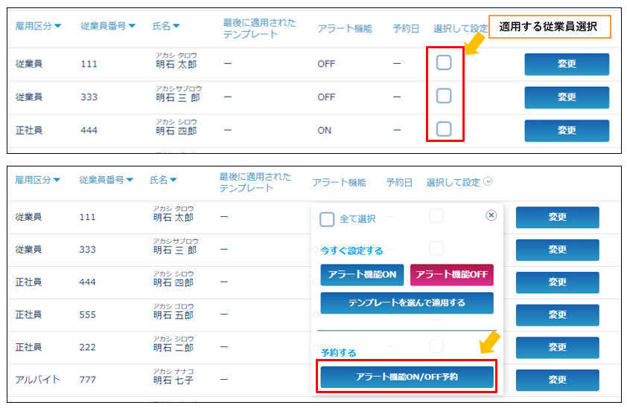
Task: Click 明石 太郎 name in lower table
Action: pyautogui.click(x=174, y=218)
